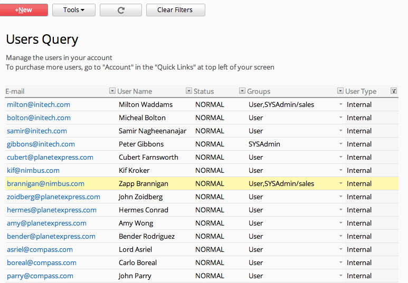
Task: Expand the Tools dropdown menu
Action: click(74, 10)
